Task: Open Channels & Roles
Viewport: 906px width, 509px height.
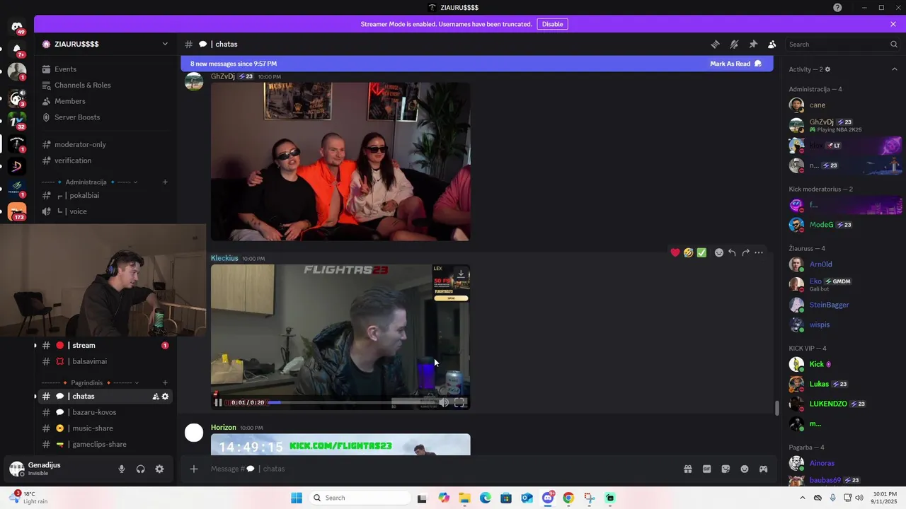Action: [105, 85]
